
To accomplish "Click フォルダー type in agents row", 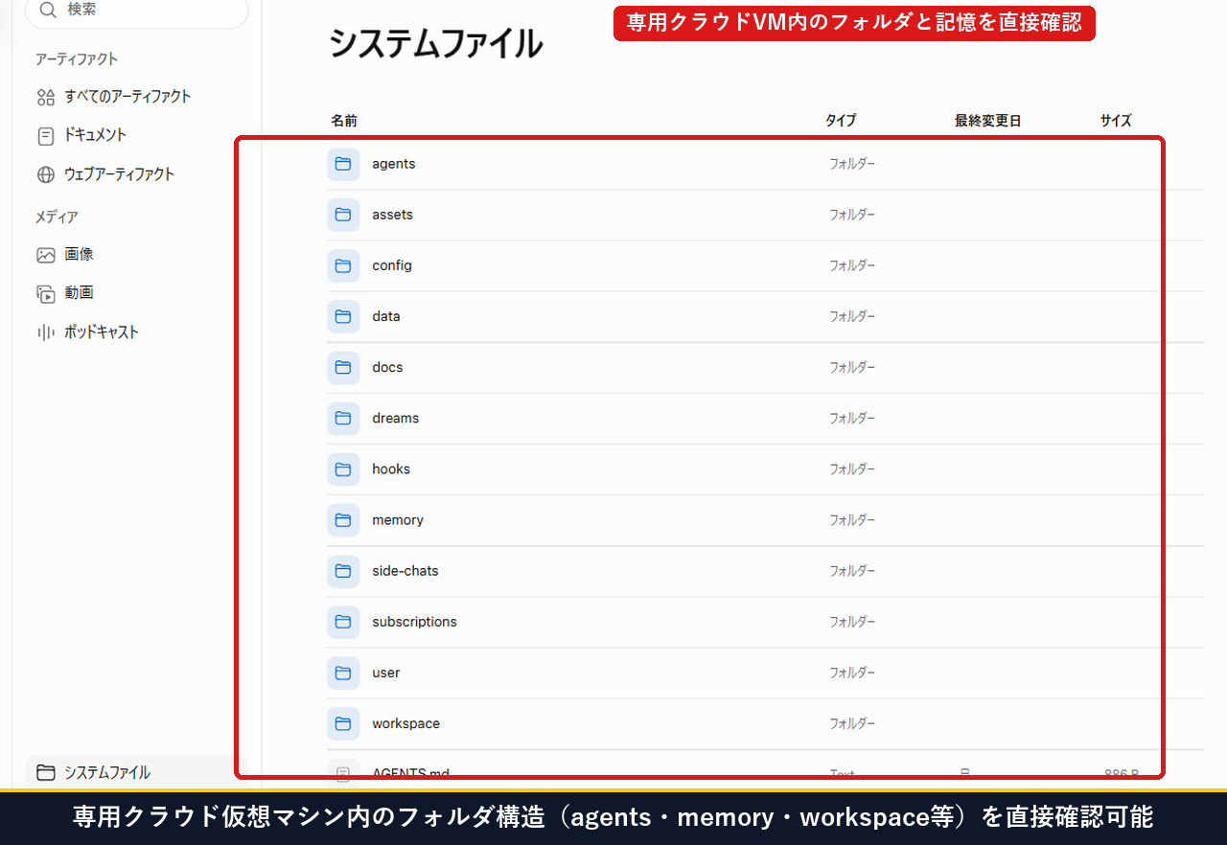I will tap(852, 164).
